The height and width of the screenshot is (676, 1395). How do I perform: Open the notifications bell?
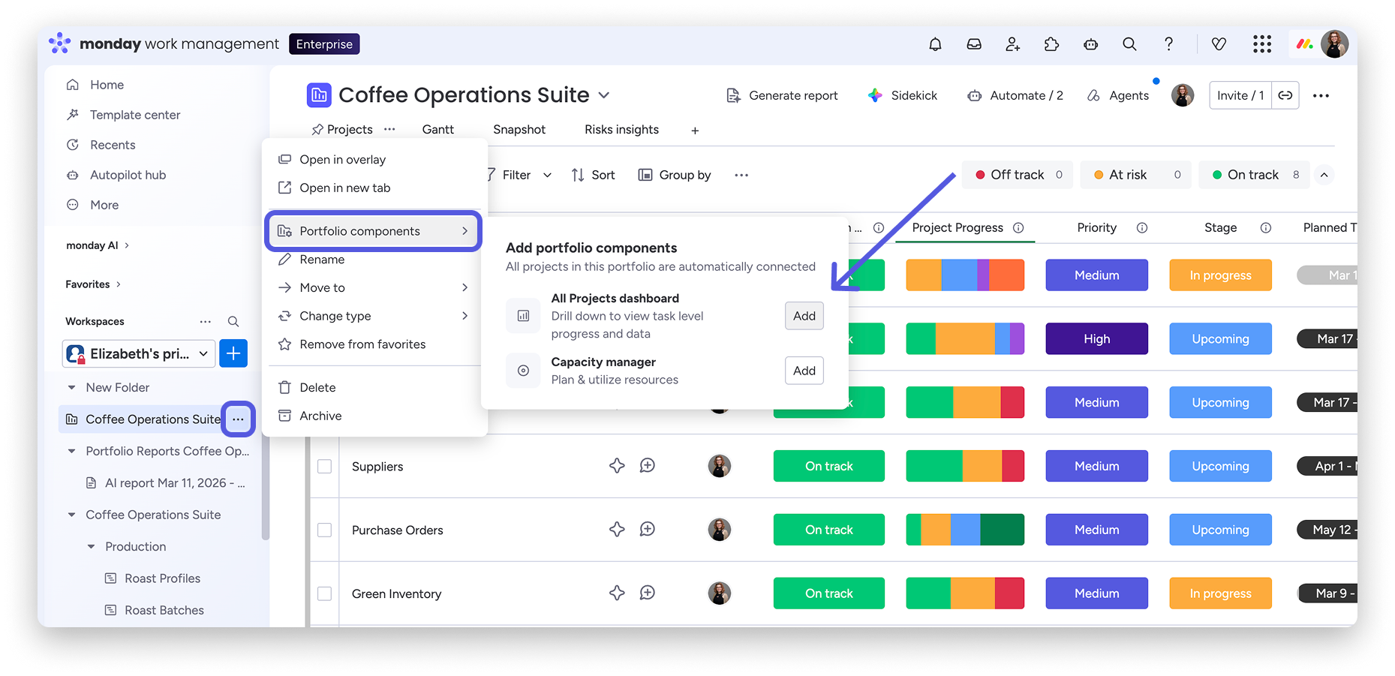pyautogui.click(x=935, y=44)
